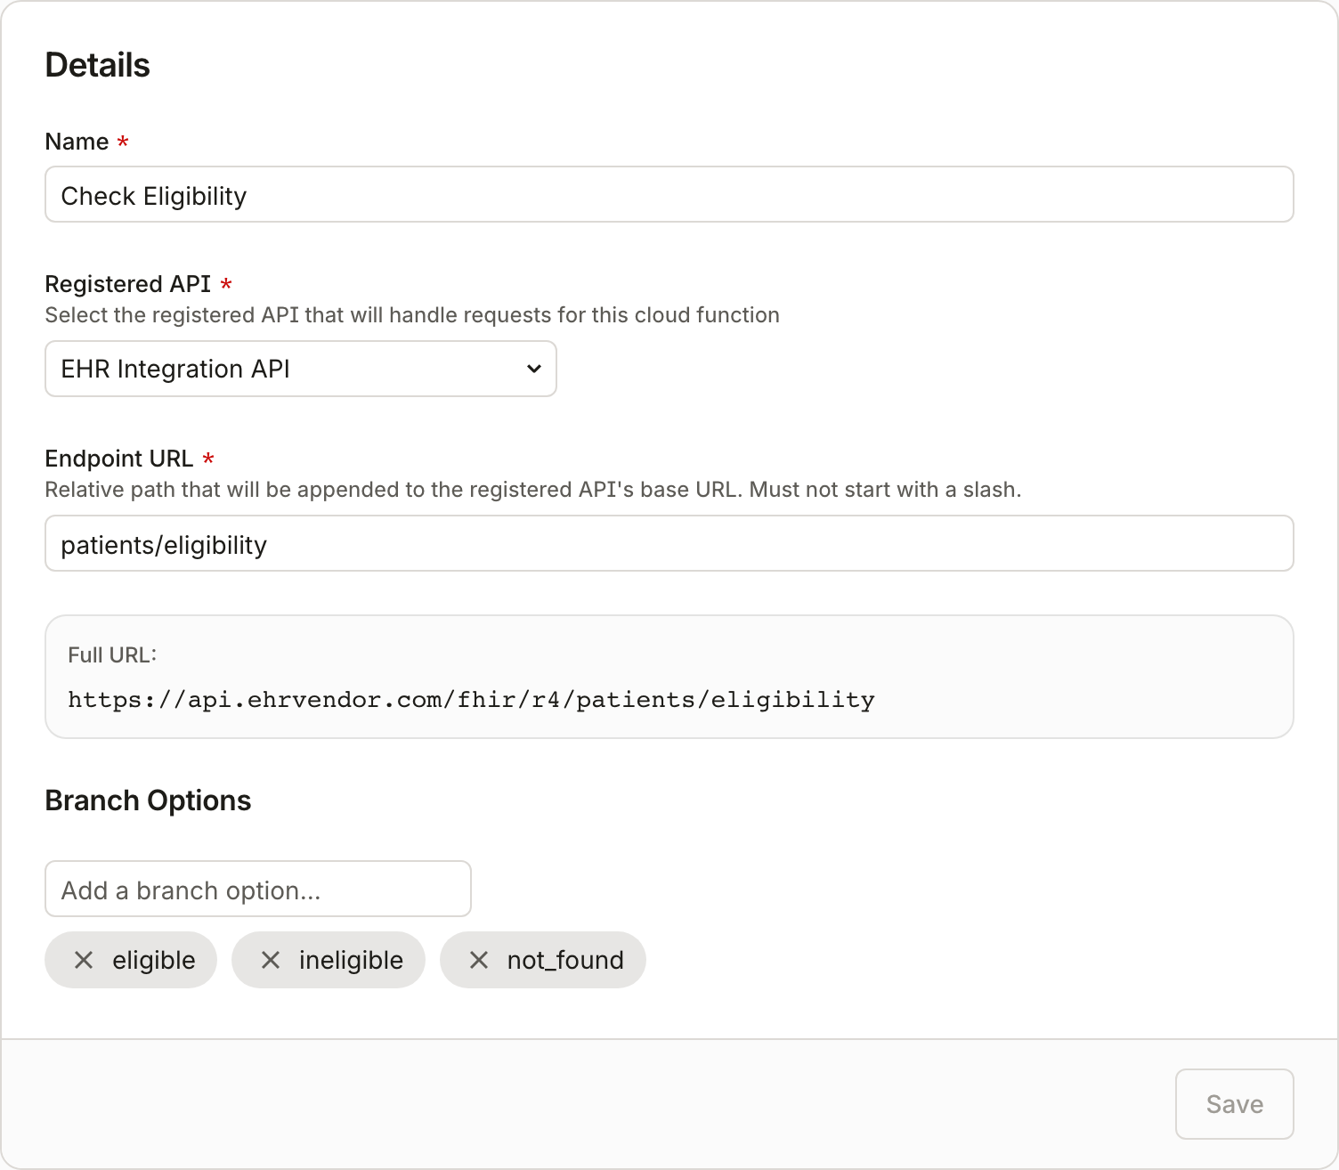This screenshot has height=1170, width=1339.
Task: Click the Full URL: label
Action: pos(112,655)
